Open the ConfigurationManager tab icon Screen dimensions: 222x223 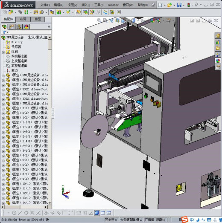[x=19, y=27]
